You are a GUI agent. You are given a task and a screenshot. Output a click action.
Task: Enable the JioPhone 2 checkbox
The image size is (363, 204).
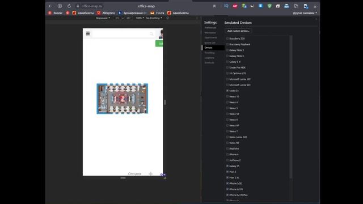[x=227, y=160]
